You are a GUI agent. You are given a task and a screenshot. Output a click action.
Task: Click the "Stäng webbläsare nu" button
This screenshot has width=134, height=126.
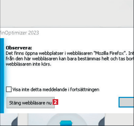click(30, 103)
